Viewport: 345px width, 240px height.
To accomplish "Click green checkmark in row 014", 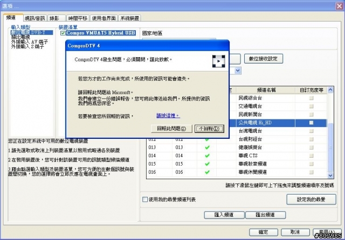I will click(207, 156).
